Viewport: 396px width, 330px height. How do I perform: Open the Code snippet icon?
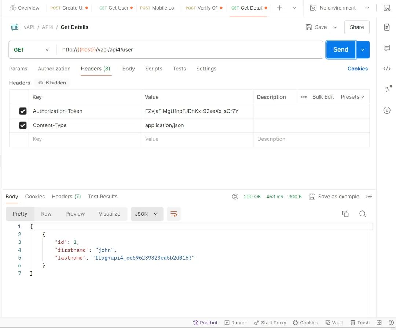point(386,69)
